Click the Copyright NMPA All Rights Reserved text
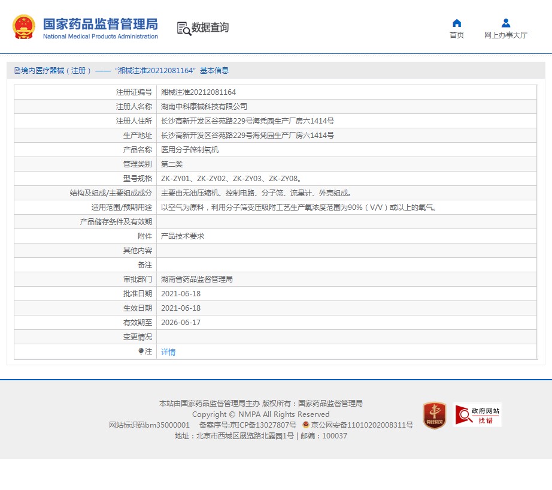552x490 pixels. tap(261, 414)
